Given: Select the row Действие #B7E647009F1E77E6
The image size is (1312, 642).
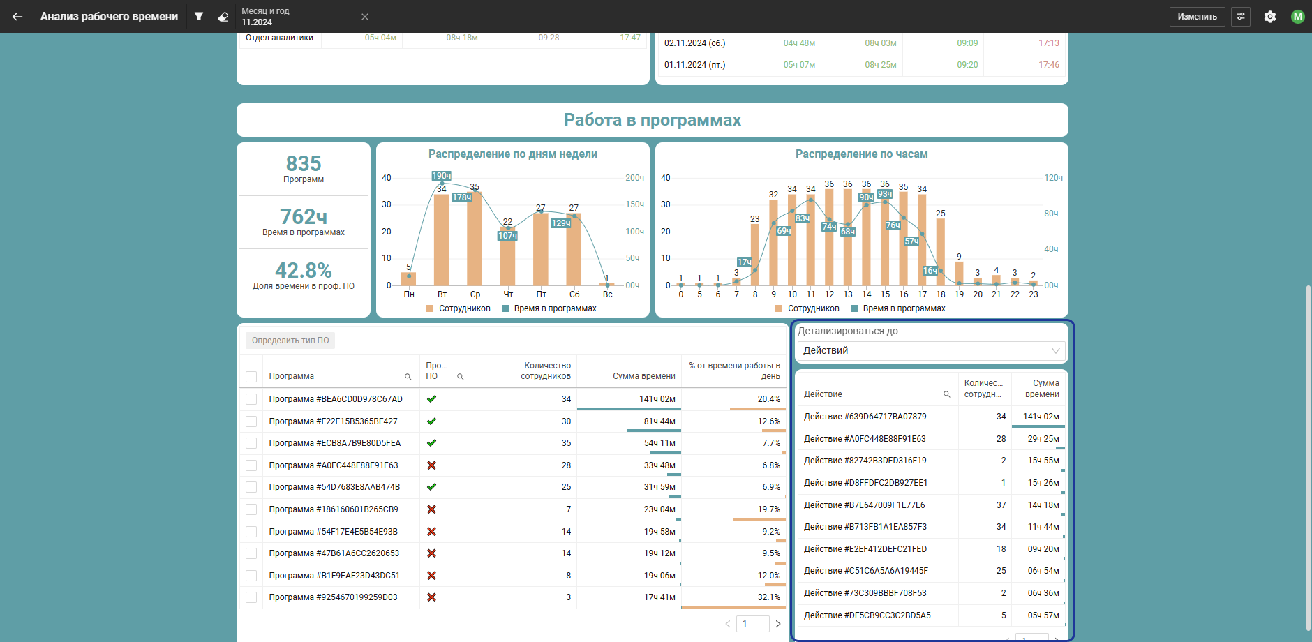Looking at the screenshot, I should pyautogui.click(x=931, y=505).
